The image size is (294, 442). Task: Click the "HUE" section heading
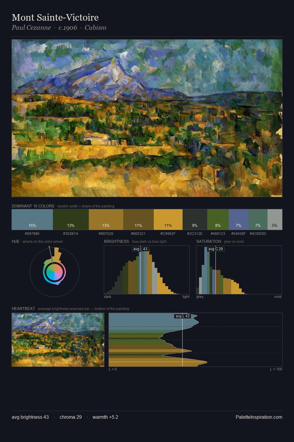pos(16,241)
